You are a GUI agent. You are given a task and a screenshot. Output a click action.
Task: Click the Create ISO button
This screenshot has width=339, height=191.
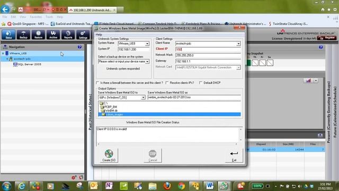coord(109,155)
